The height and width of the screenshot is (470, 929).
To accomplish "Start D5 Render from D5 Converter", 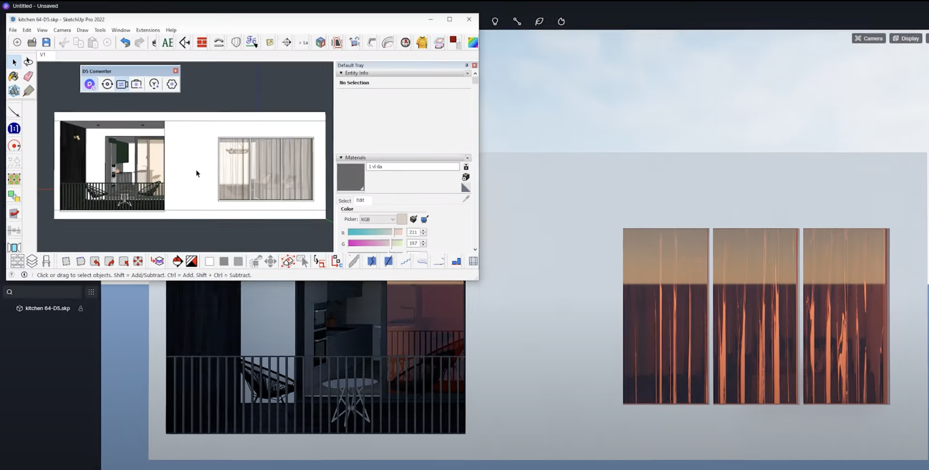I will click(x=90, y=84).
